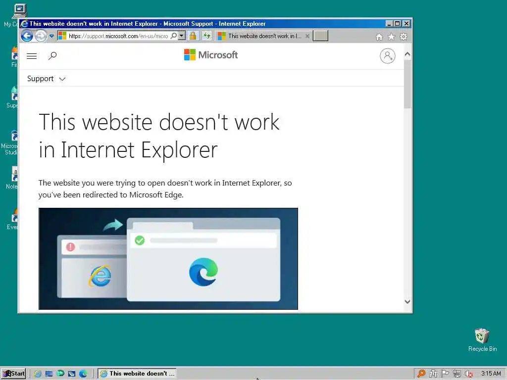507x380 pixels.
Task: Open the Recycle Bin desktop icon
Action: (482, 340)
